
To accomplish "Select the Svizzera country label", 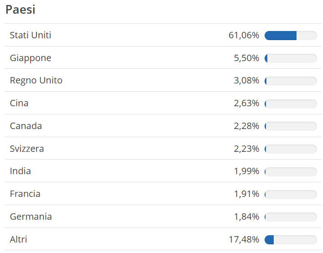I will [x=27, y=149].
